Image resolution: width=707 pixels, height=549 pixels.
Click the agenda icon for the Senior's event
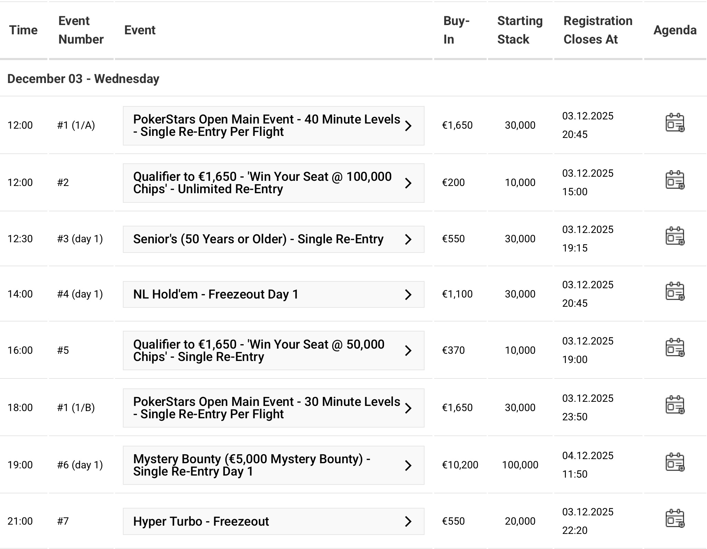tap(675, 236)
